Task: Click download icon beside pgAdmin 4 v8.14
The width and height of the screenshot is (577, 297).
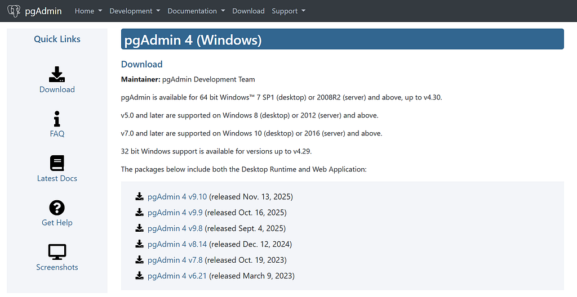Action: pos(140,244)
